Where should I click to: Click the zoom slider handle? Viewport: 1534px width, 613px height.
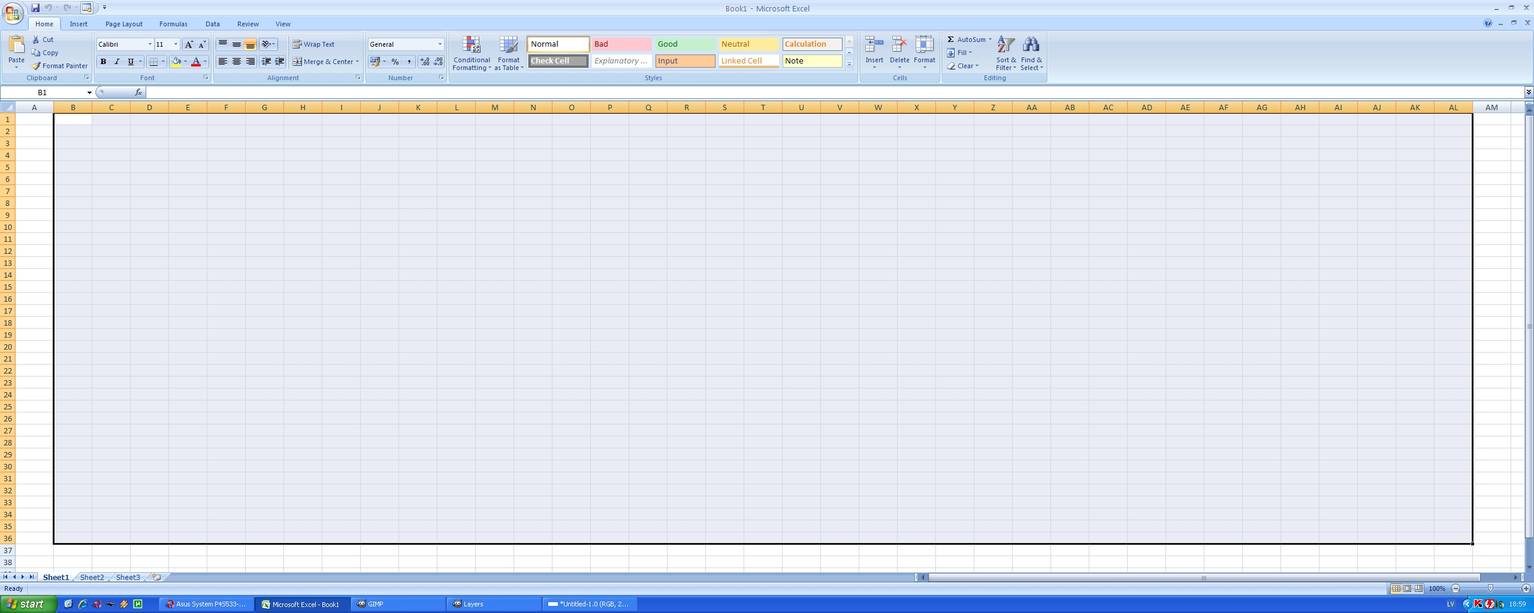(1490, 588)
